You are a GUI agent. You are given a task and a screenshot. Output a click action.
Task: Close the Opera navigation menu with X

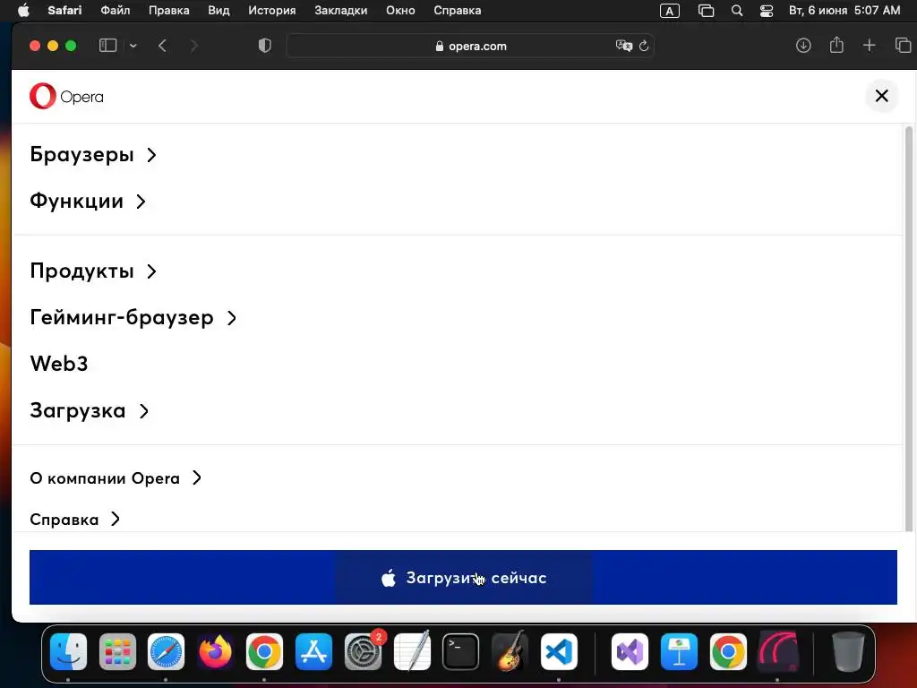coord(881,96)
